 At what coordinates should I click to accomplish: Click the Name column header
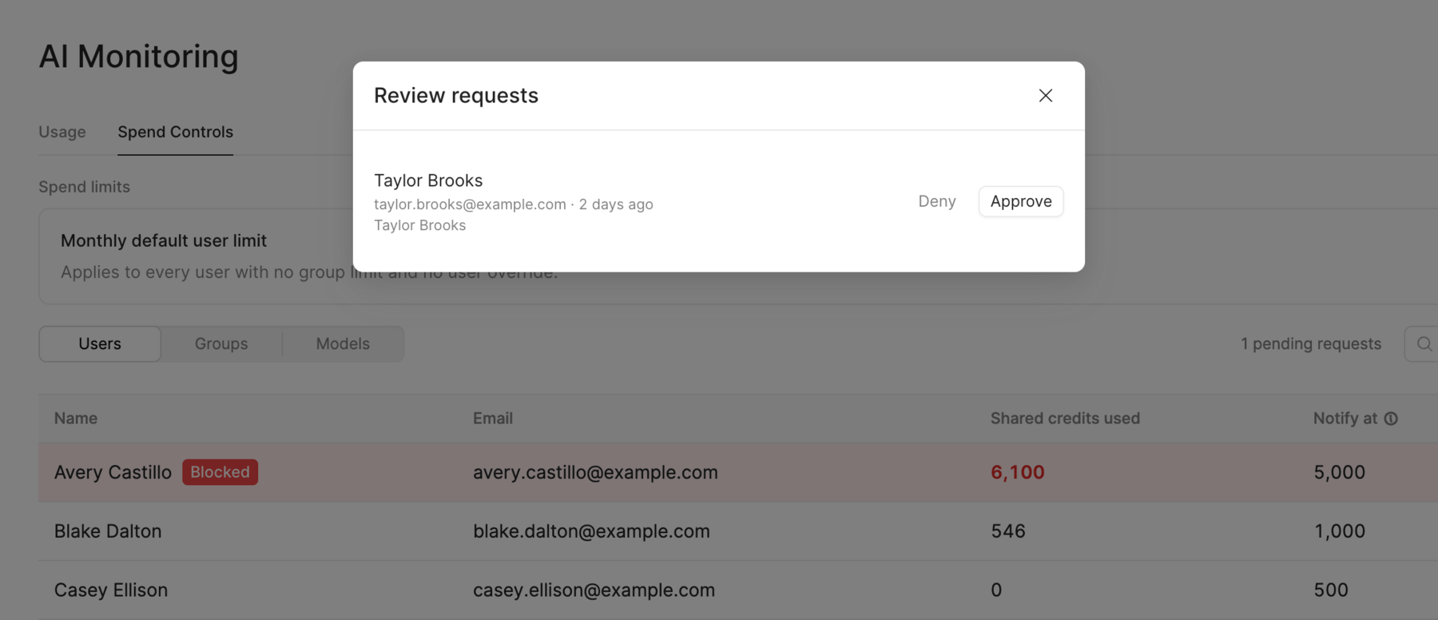[x=76, y=419]
